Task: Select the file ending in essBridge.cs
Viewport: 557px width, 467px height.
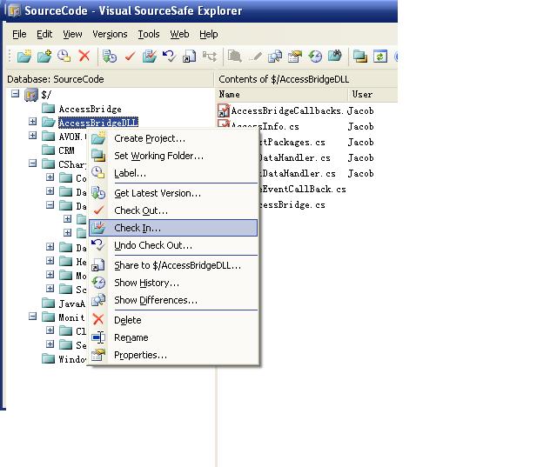Action: coord(292,204)
